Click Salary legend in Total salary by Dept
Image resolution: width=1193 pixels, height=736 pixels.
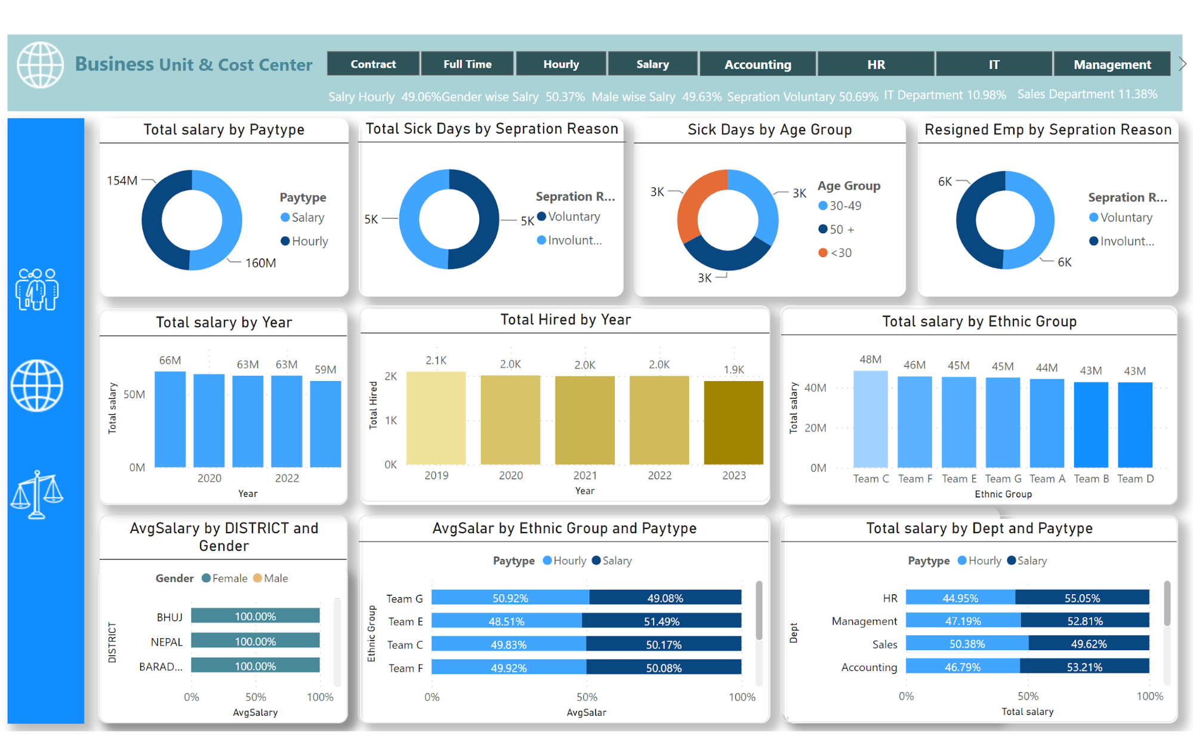pos(1026,561)
